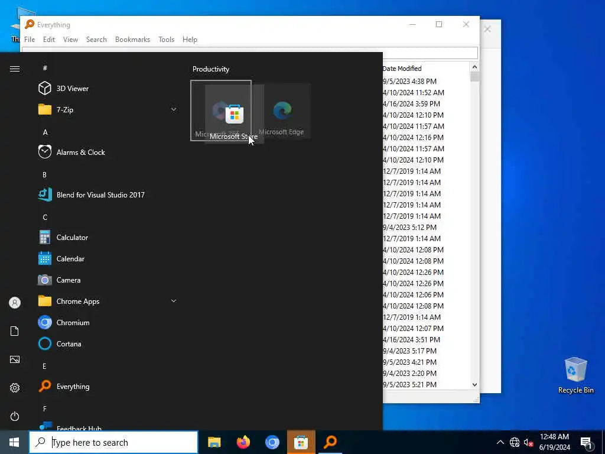605x454 pixels.
Task: Click the # section header
Action: (45, 68)
